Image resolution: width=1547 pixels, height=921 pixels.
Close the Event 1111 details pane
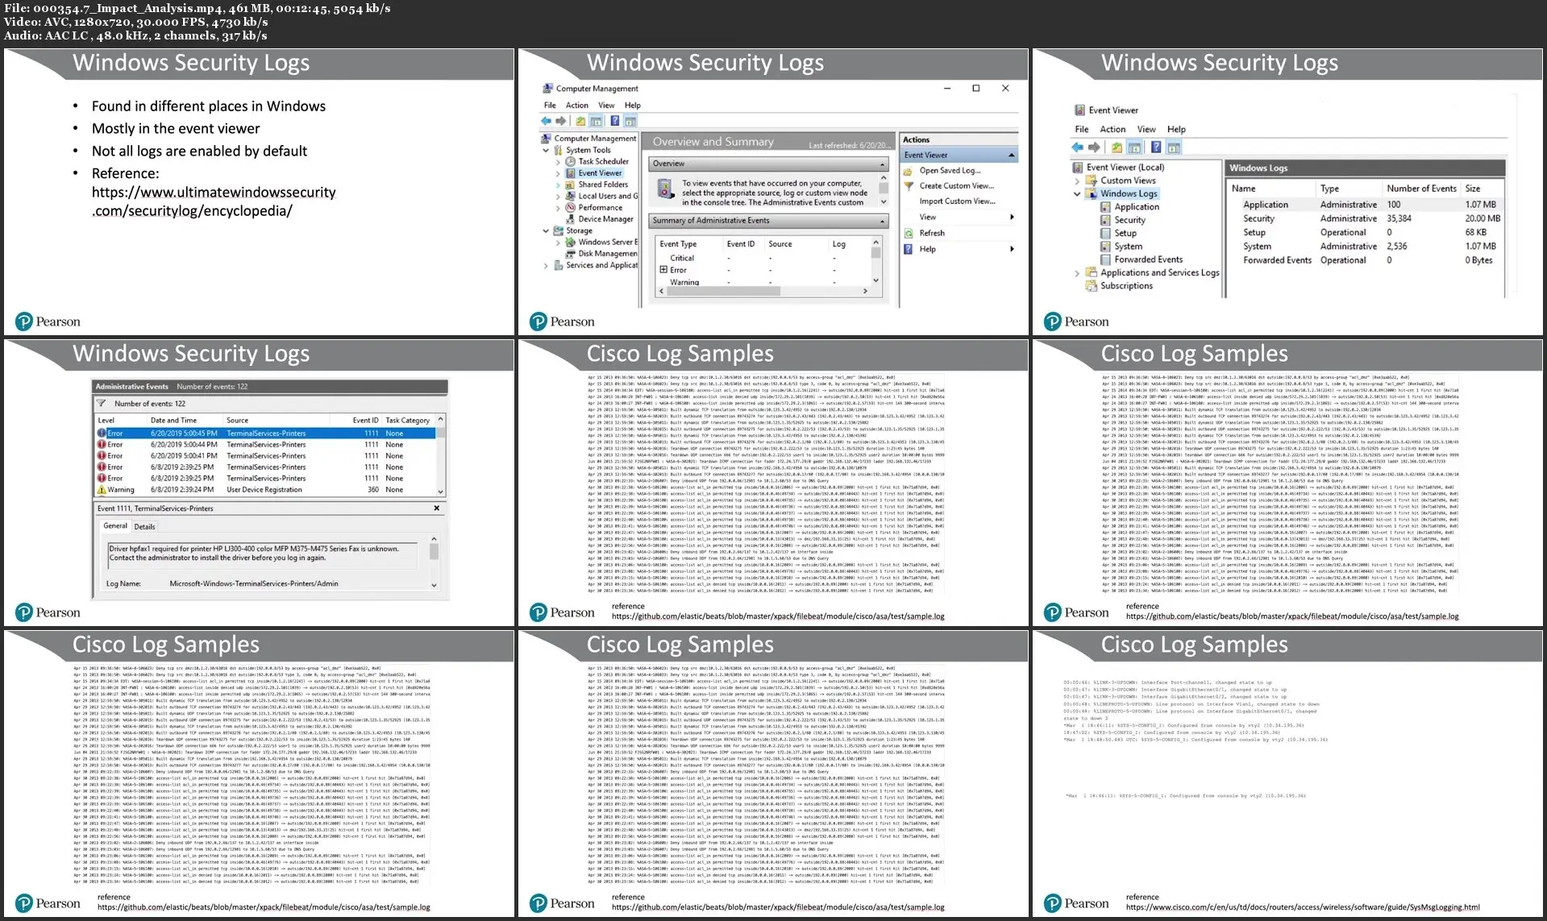pyautogui.click(x=437, y=508)
